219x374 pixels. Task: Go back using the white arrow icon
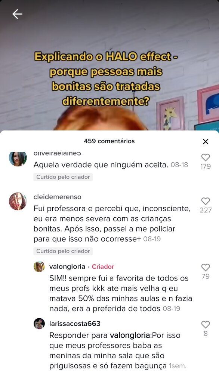[x=18, y=14]
